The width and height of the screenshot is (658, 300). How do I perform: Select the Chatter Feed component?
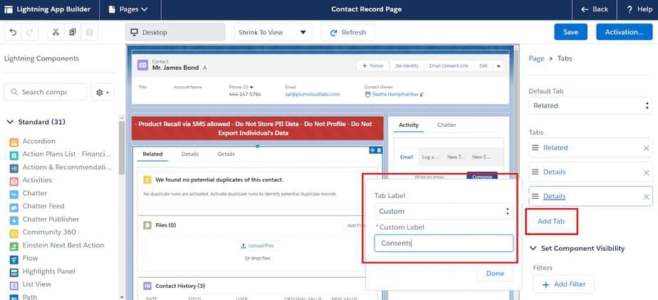click(x=44, y=206)
